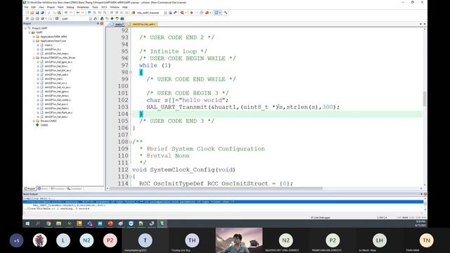Image resolution: width=450 pixels, height=253 pixels.
Task: Close the Project panel
Action: 101,23
